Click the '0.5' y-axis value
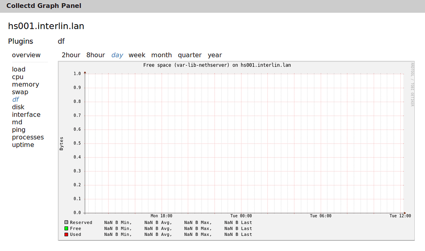Viewport: 425px width, 251px height. point(77,143)
